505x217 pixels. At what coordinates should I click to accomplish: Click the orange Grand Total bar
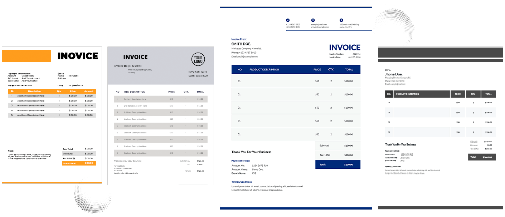79,163
